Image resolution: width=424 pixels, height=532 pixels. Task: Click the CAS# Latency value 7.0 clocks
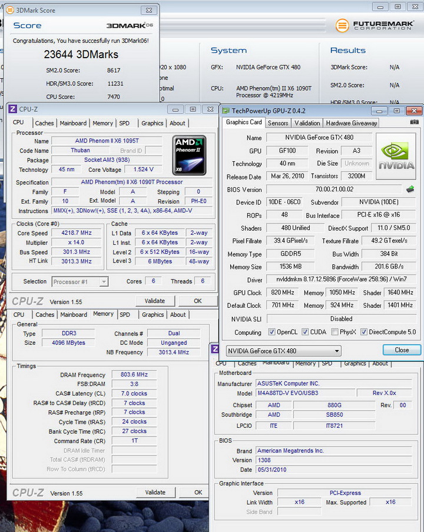134,394
